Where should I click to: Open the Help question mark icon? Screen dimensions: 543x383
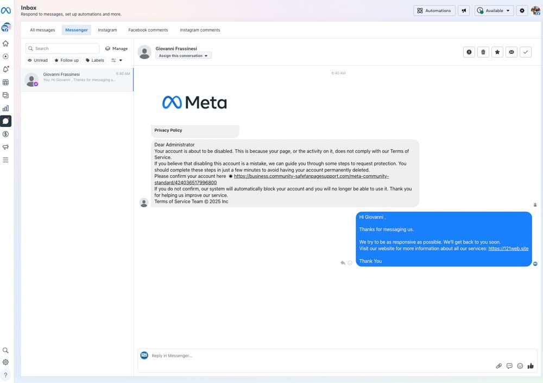(5, 375)
